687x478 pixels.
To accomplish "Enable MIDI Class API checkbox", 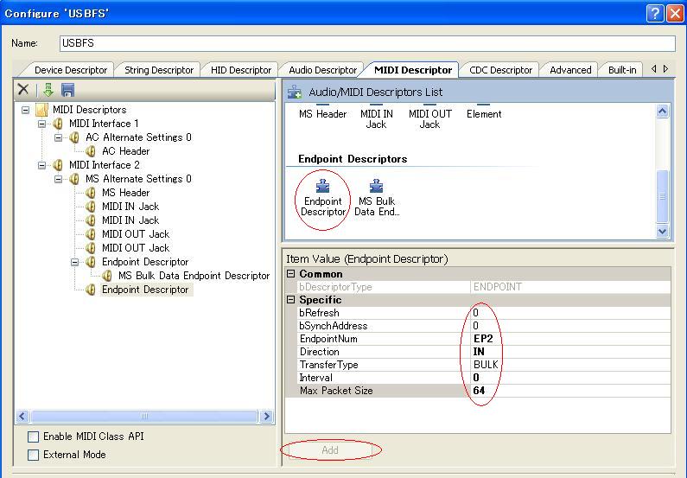I will (x=34, y=437).
